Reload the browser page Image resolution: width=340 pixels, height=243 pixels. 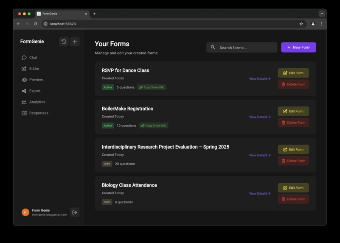[35, 24]
